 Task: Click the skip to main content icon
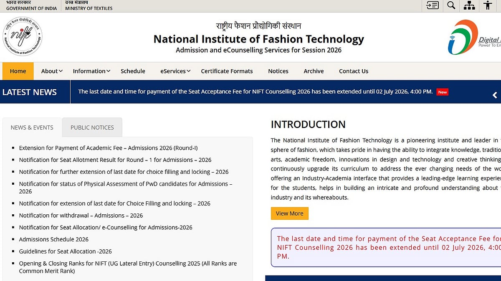[433, 5]
